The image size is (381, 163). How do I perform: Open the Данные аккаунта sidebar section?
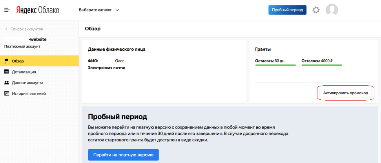click(x=27, y=83)
